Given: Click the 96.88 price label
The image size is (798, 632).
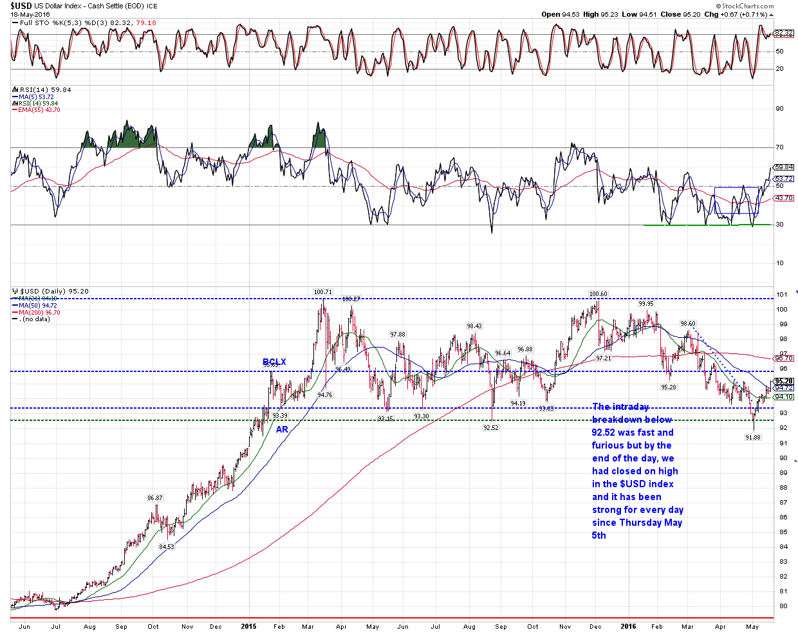Looking at the screenshot, I should [x=525, y=349].
